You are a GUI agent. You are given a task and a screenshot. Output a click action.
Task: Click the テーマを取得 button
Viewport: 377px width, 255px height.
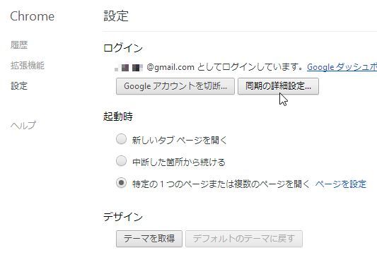click(149, 239)
